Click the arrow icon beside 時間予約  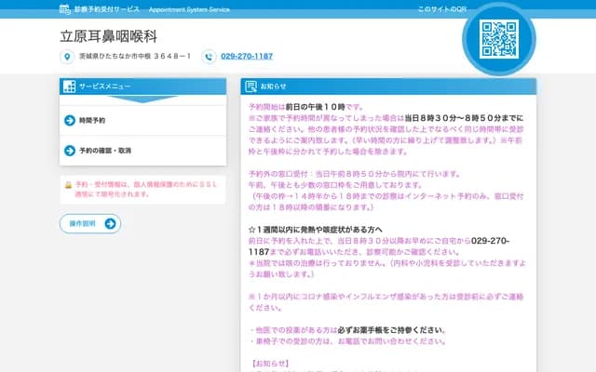[x=70, y=121]
